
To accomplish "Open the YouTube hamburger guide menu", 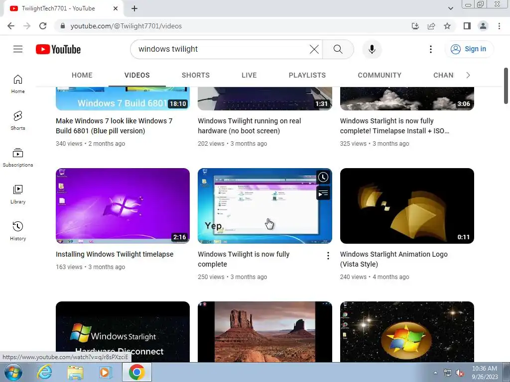I will pos(18,49).
